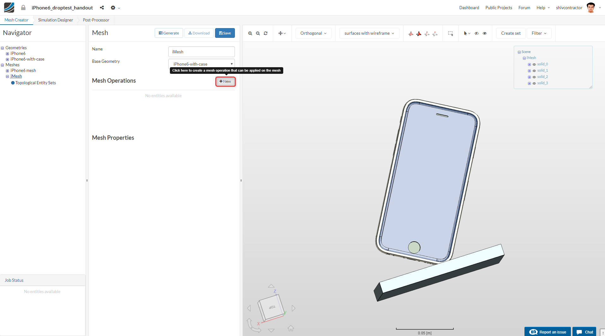This screenshot has width=605, height=336.
Task: Select the fourth pick-mode pyramid icon
Action: (435, 33)
